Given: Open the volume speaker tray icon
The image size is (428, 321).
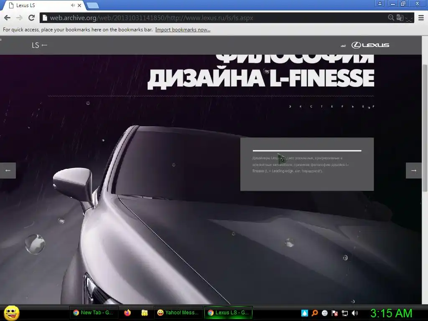Looking at the screenshot, I should [355, 313].
